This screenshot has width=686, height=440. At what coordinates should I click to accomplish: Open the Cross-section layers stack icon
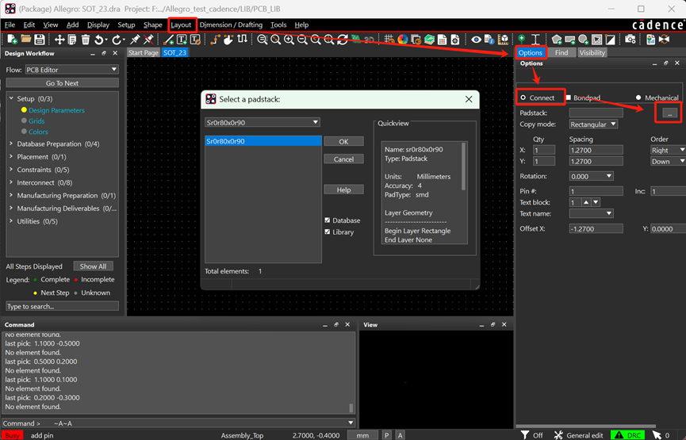(429, 40)
